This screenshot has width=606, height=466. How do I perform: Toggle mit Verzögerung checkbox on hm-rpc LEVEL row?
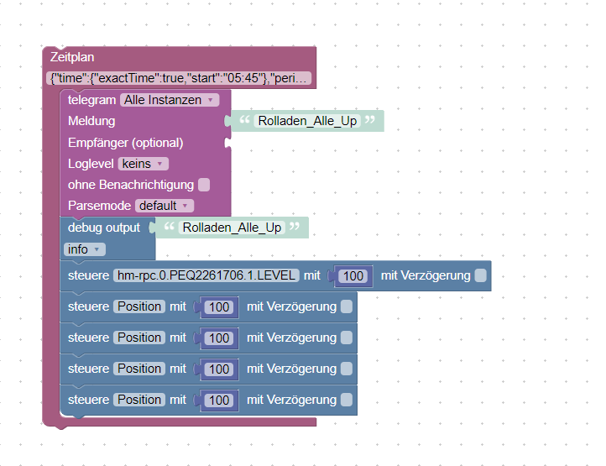480,275
